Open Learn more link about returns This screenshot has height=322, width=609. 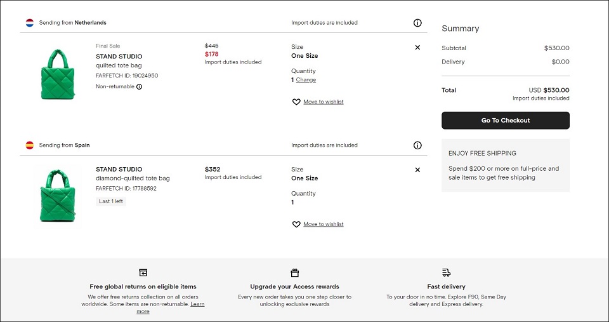[x=197, y=304]
